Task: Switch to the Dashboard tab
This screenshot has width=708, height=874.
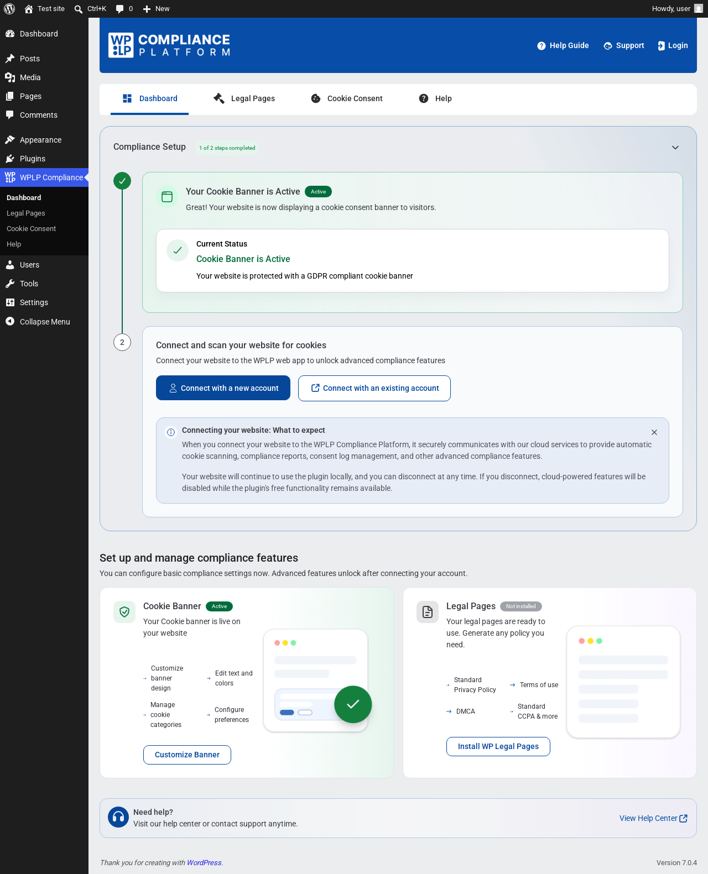Action: tap(149, 98)
